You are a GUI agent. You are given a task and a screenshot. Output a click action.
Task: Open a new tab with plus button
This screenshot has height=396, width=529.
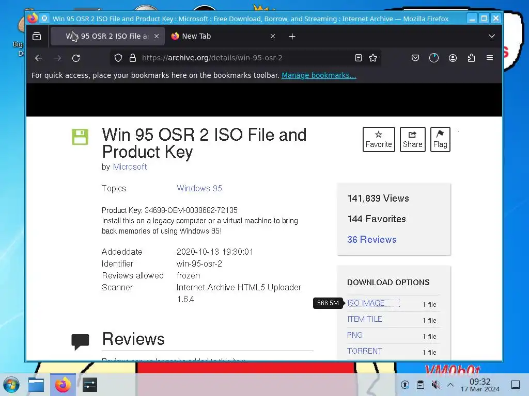coord(292,37)
